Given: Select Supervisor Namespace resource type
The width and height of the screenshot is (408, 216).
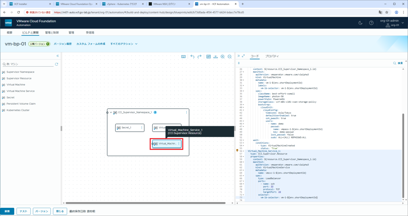Looking at the screenshot, I should [20, 72].
